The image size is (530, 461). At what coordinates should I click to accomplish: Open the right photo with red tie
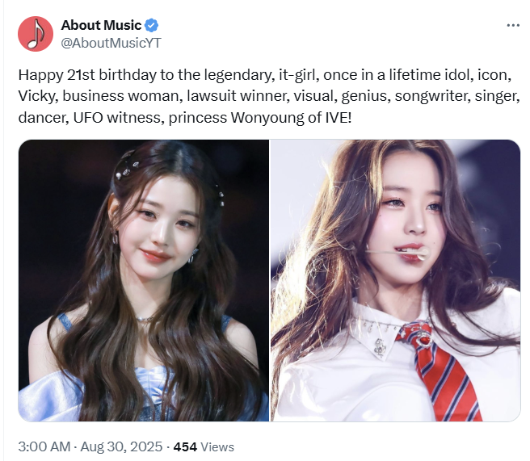(x=395, y=280)
